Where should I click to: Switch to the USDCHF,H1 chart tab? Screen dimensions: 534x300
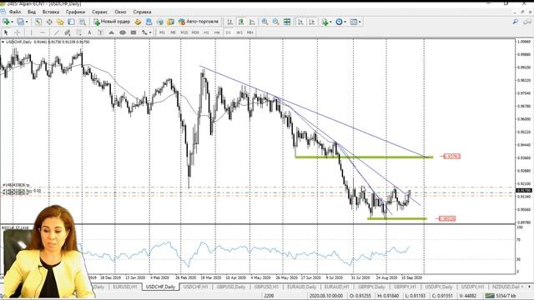point(195,287)
